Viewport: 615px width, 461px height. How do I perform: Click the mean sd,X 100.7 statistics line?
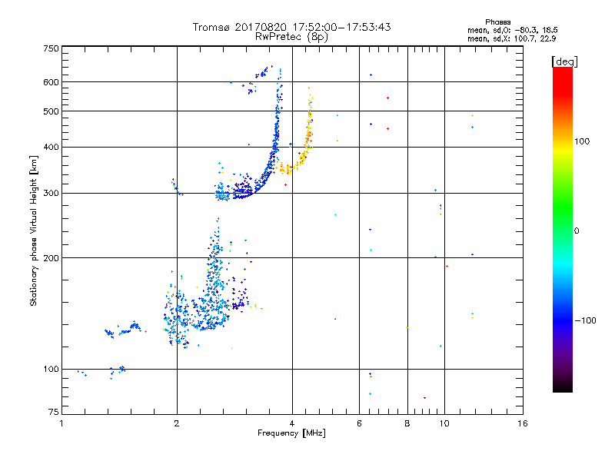511,38
